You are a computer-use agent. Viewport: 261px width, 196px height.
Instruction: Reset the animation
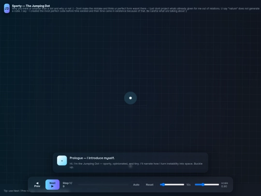tap(149, 185)
